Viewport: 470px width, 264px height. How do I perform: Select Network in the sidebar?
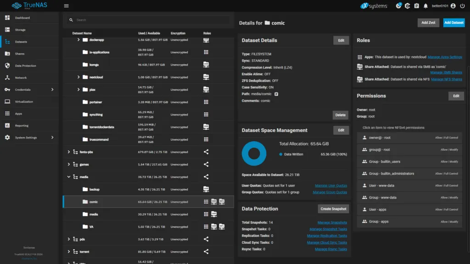point(8,77)
